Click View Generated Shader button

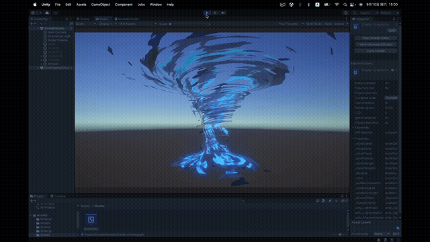tap(376, 44)
